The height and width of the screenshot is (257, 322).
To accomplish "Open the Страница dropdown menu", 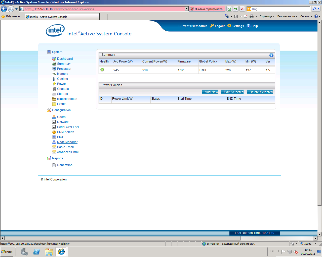I will pos(267,17).
